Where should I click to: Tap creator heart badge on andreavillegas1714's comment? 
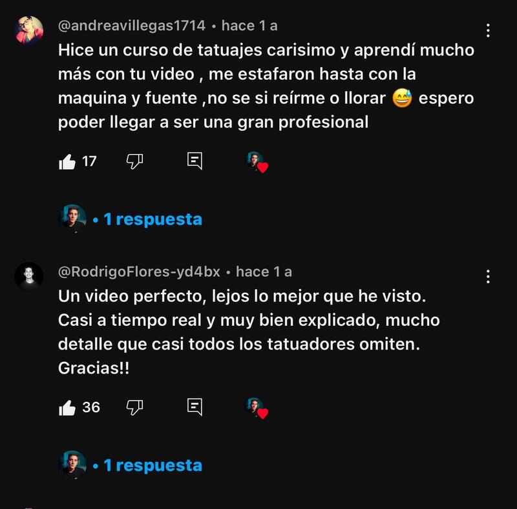(257, 162)
